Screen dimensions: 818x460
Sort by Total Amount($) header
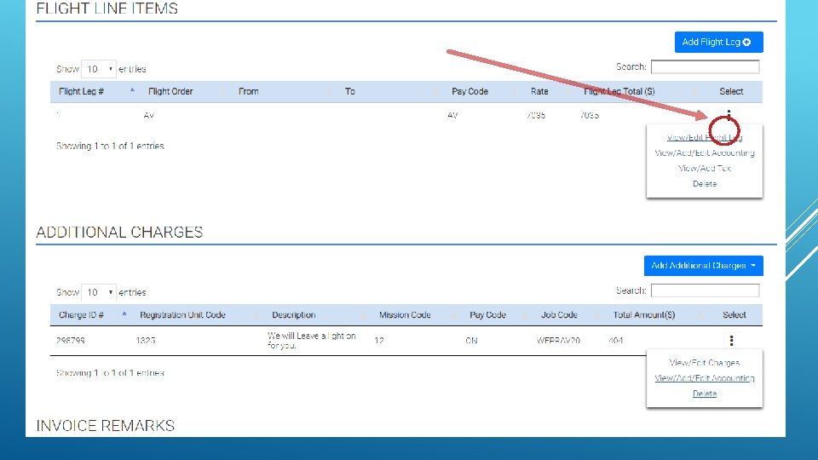[644, 315]
